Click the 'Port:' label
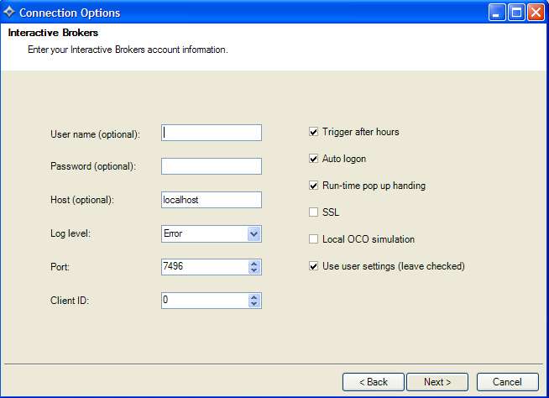549x398 pixels. (x=60, y=267)
